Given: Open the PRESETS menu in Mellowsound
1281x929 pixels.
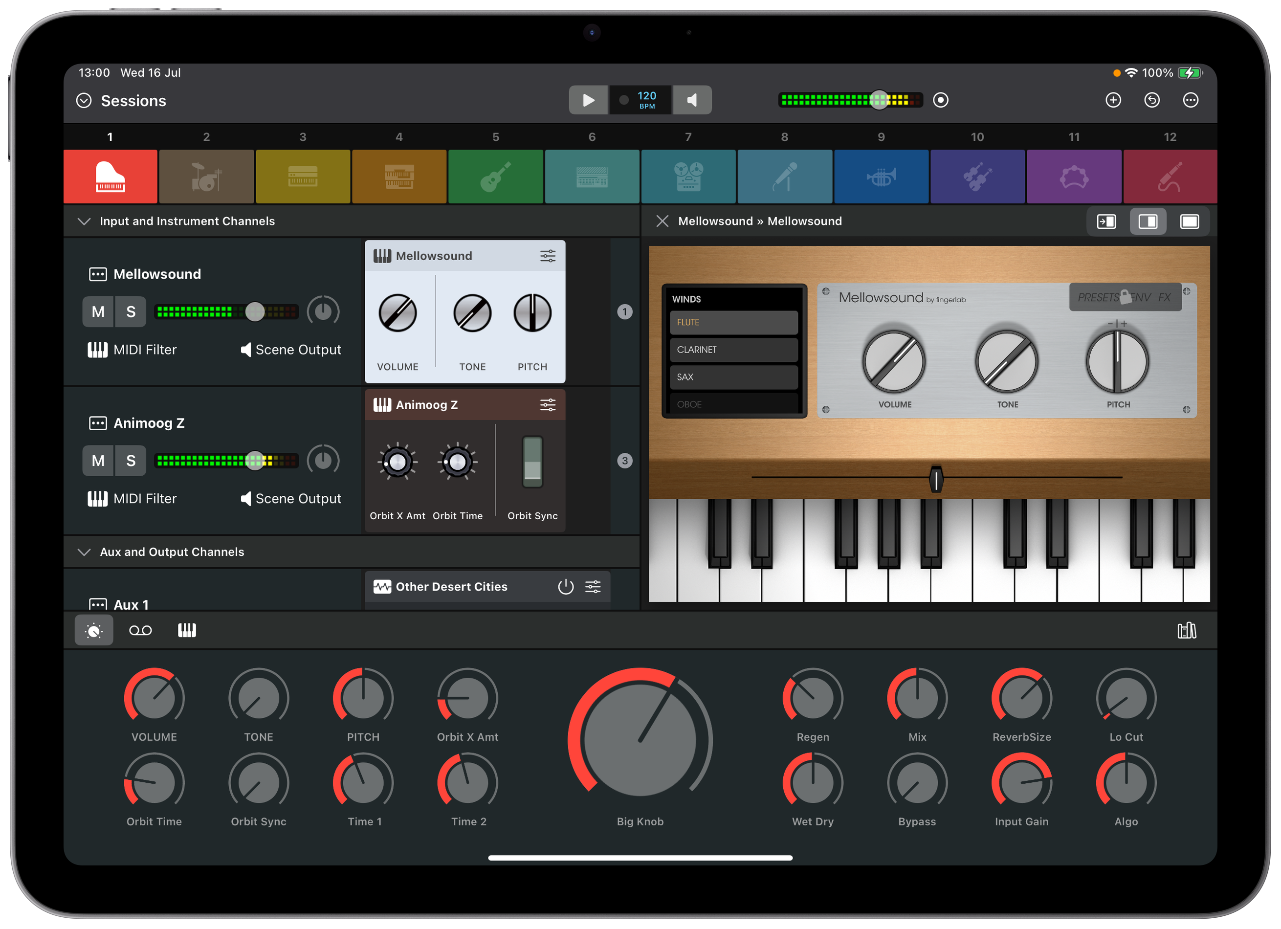Looking at the screenshot, I should click(1098, 298).
